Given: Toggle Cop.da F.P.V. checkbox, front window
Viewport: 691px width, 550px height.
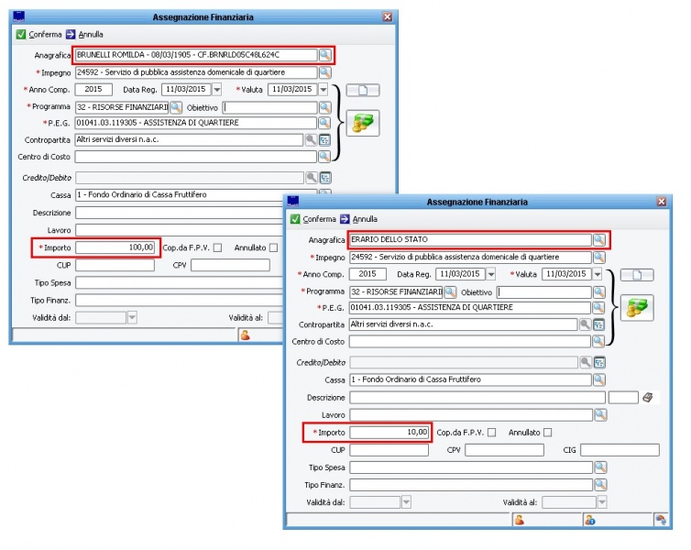Looking at the screenshot, I should coord(492,433).
